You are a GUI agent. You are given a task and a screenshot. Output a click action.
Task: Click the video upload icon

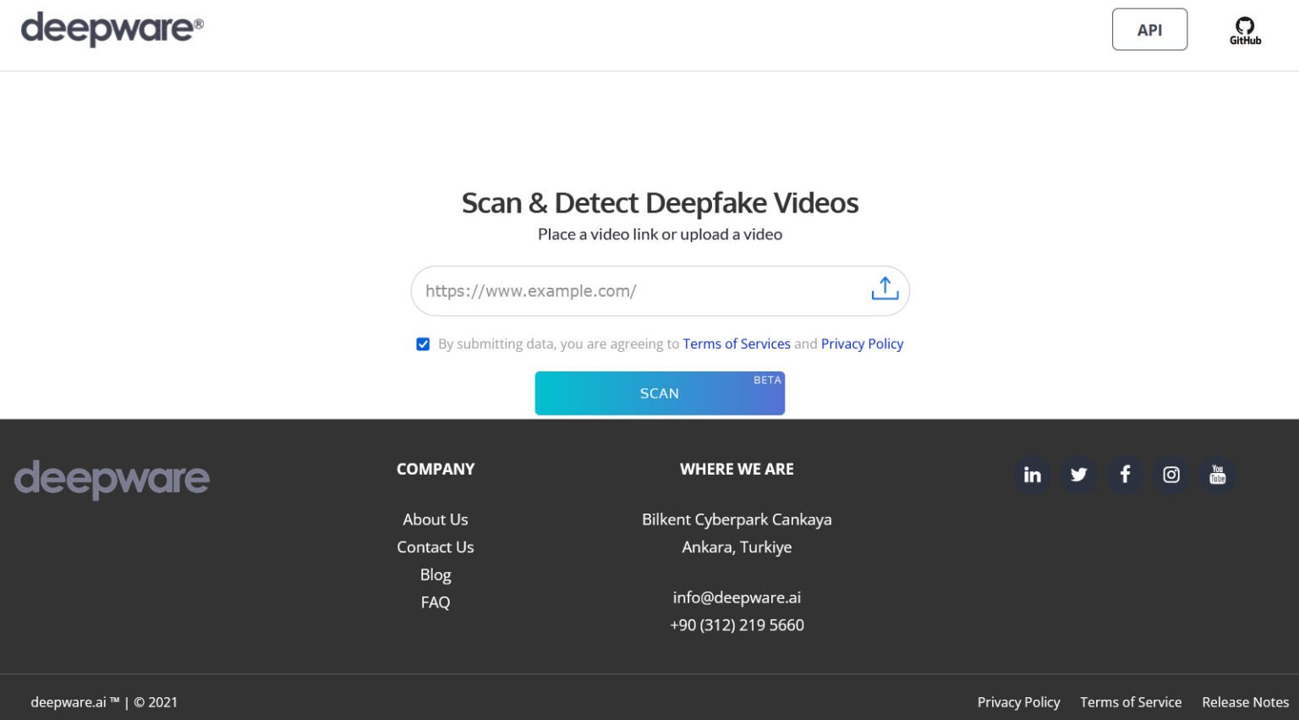tap(884, 289)
